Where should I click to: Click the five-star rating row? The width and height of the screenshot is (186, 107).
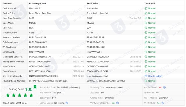pos(19,95)
